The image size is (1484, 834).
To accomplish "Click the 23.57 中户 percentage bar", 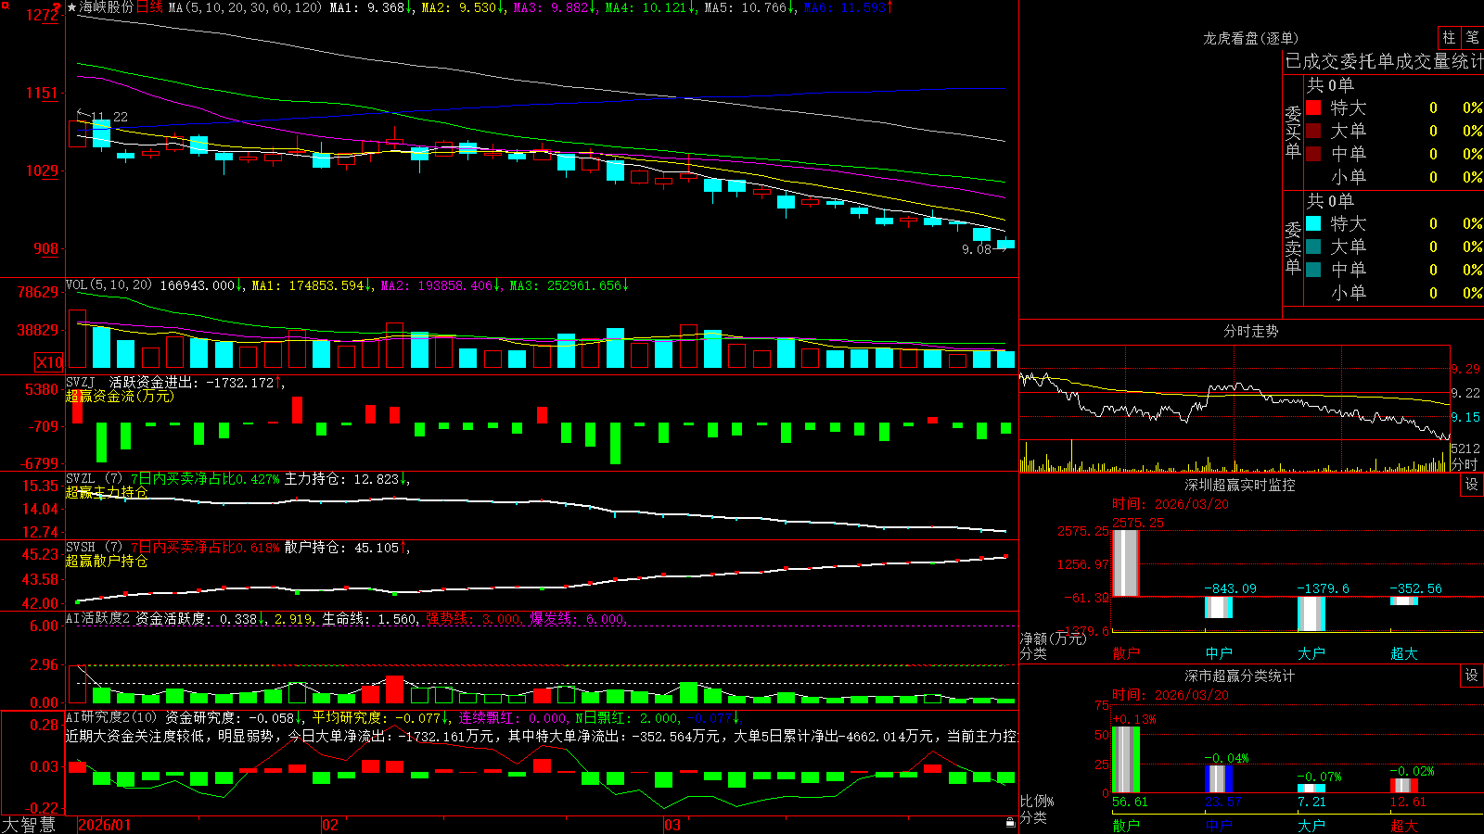I will coord(1219,779).
